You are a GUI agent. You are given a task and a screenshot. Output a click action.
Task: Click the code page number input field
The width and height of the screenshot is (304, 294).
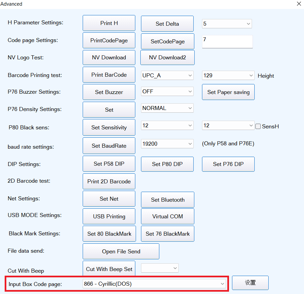click(227, 42)
